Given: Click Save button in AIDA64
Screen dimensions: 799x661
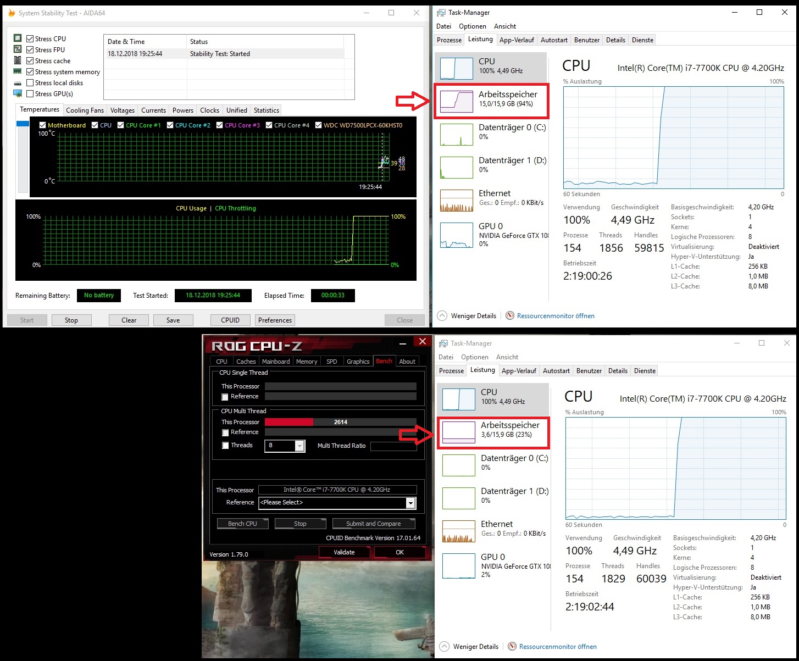Looking at the screenshot, I should tap(173, 320).
